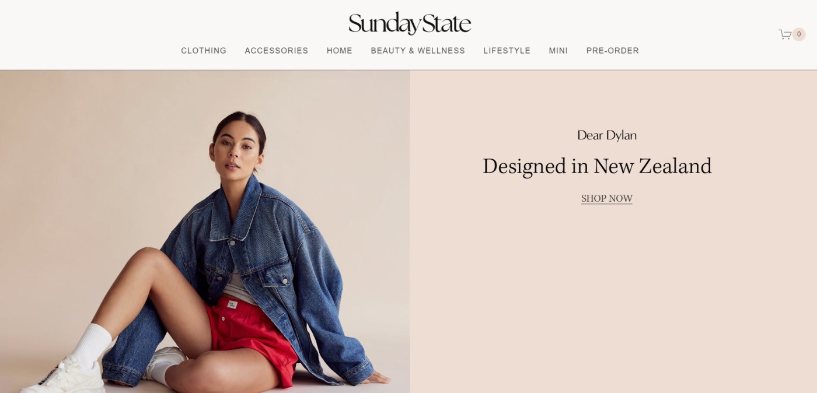Select the Home navigation item
This screenshot has height=393, width=817.
tap(340, 51)
